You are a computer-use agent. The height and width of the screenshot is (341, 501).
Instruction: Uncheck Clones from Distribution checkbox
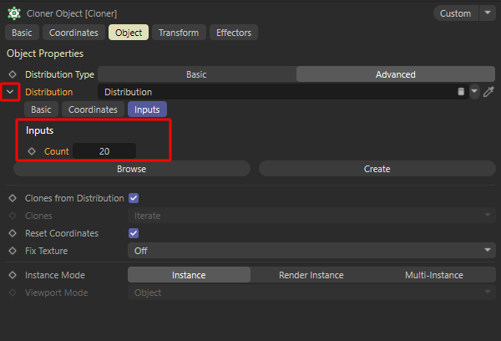tap(134, 198)
